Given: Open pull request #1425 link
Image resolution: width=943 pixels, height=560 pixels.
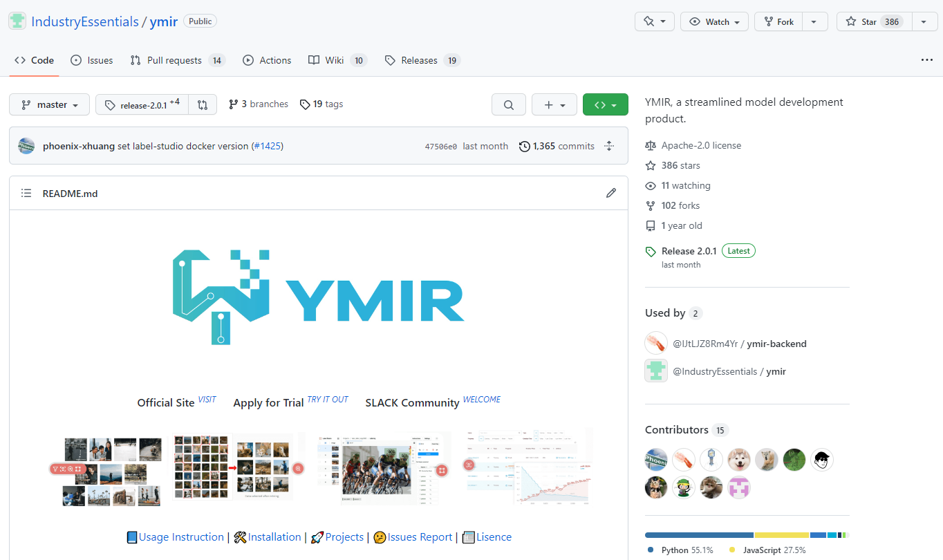Looking at the screenshot, I should click(267, 146).
